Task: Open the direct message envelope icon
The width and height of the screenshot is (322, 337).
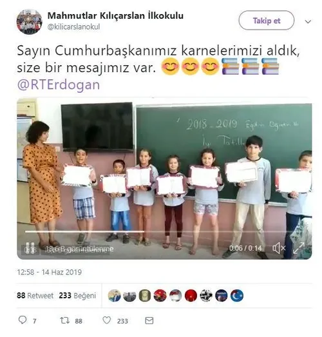Action: point(149,320)
